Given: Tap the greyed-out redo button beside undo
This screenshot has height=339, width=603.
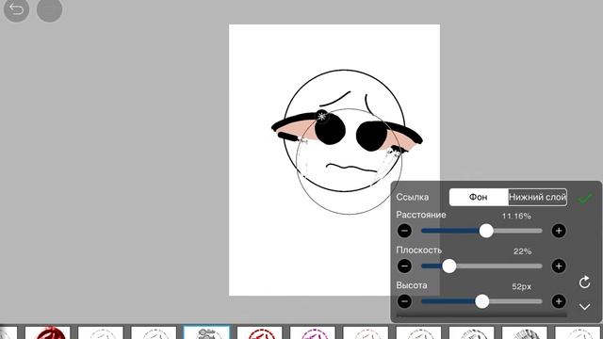Looking at the screenshot, I should click(49, 9).
